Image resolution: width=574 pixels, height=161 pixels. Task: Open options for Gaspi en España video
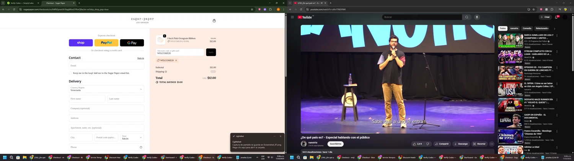pyautogui.click(x=557, y=115)
